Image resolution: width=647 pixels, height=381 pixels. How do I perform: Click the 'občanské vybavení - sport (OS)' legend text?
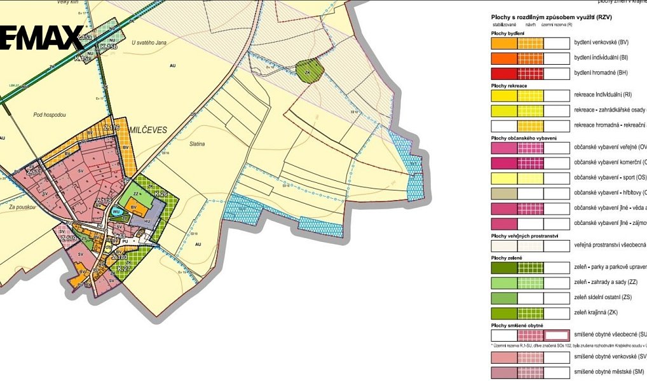point(610,177)
